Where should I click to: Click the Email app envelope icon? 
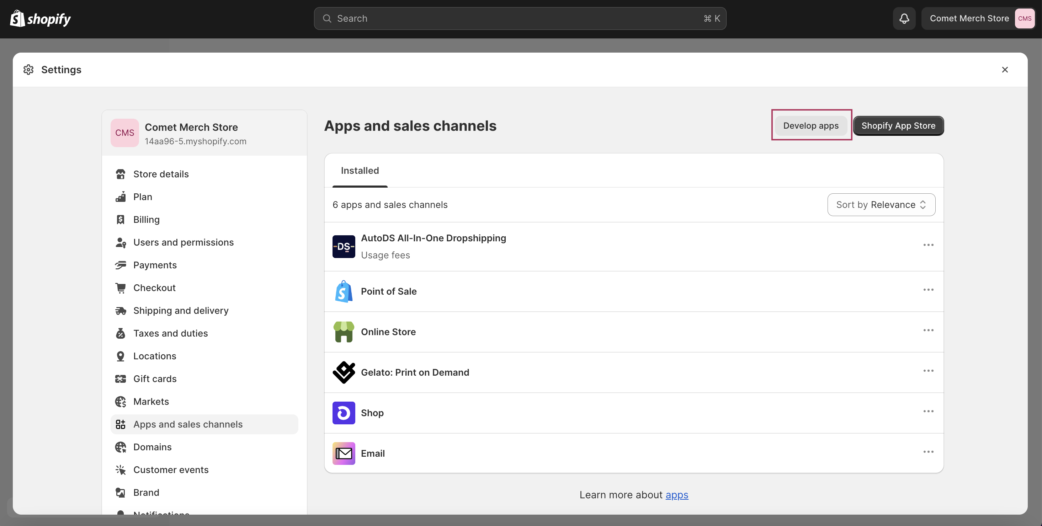[x=344, y=453]
